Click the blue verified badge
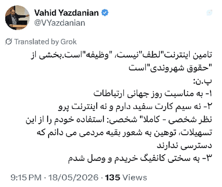Screen dimensions: 222x187 pyautogui.click(x=105, y=13)
